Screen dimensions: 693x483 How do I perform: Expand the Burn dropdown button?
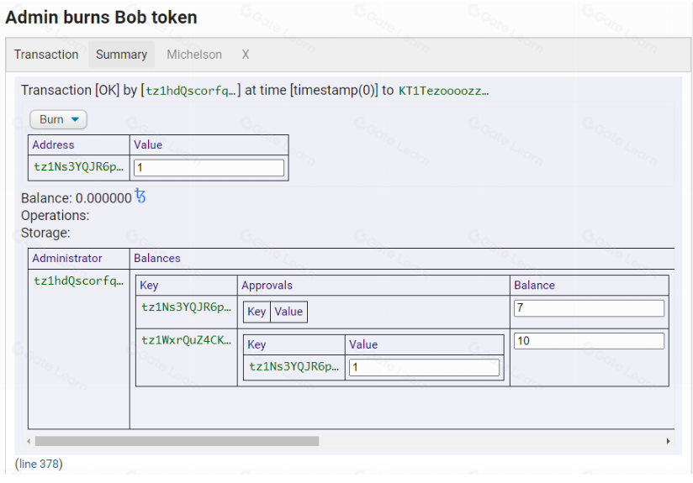(x=59, y=119)
